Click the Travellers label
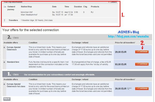Screen dimensions: 155x102 [13, 20]
